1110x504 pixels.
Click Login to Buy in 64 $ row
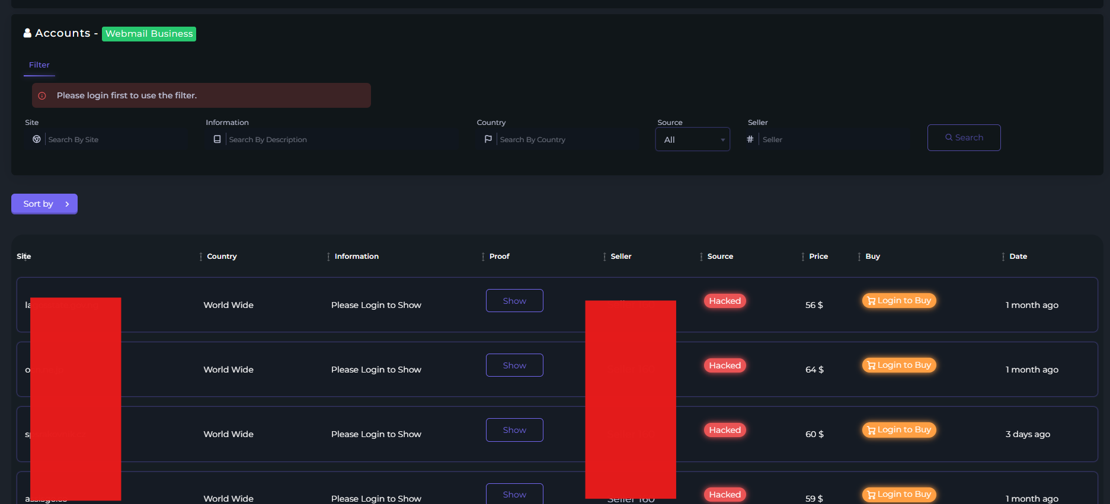point(899,365)
